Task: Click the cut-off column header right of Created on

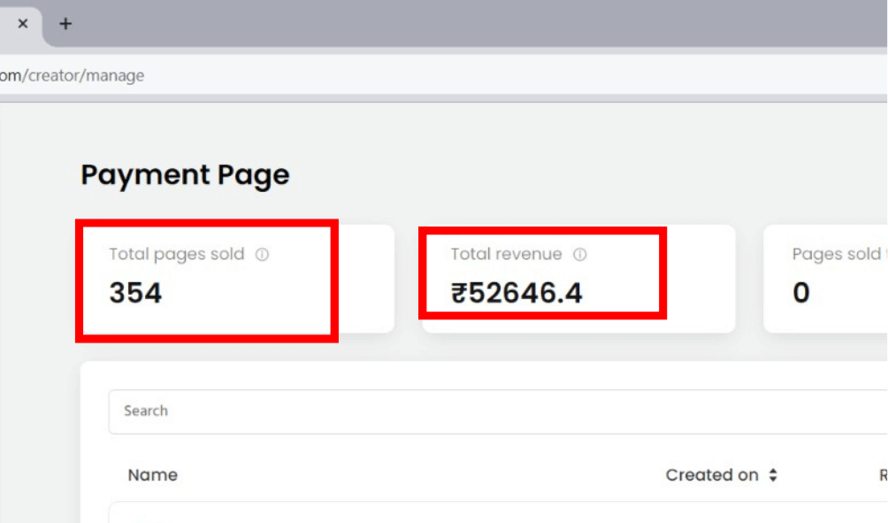Action: (x=882, y=475)
